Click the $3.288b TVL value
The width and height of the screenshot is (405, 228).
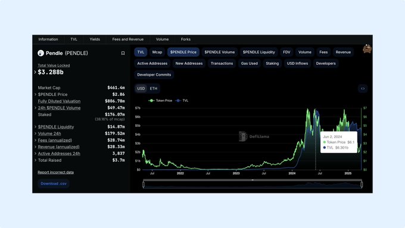tap(51, 72)
